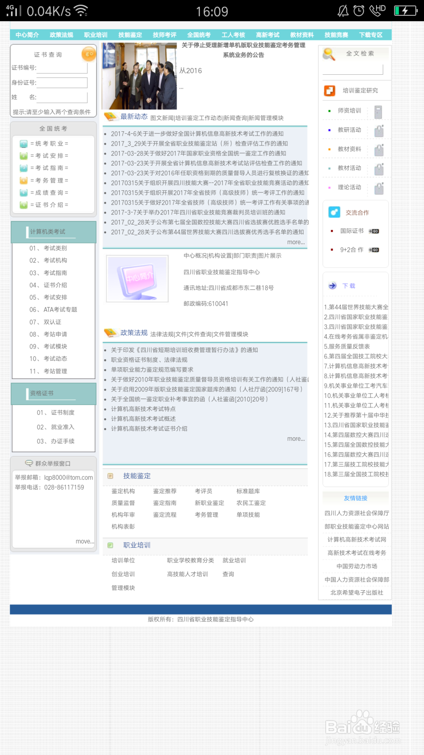Click the book icon beside 政策法规
This screenshot has height=755, width=424.
(x=110, y=333)
